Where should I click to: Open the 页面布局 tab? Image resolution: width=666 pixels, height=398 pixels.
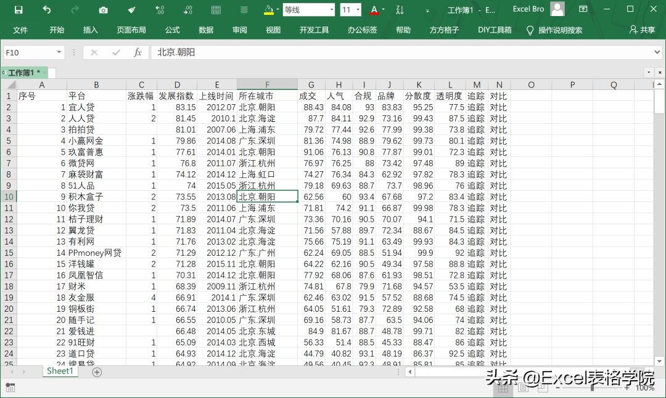coord(131,30)
